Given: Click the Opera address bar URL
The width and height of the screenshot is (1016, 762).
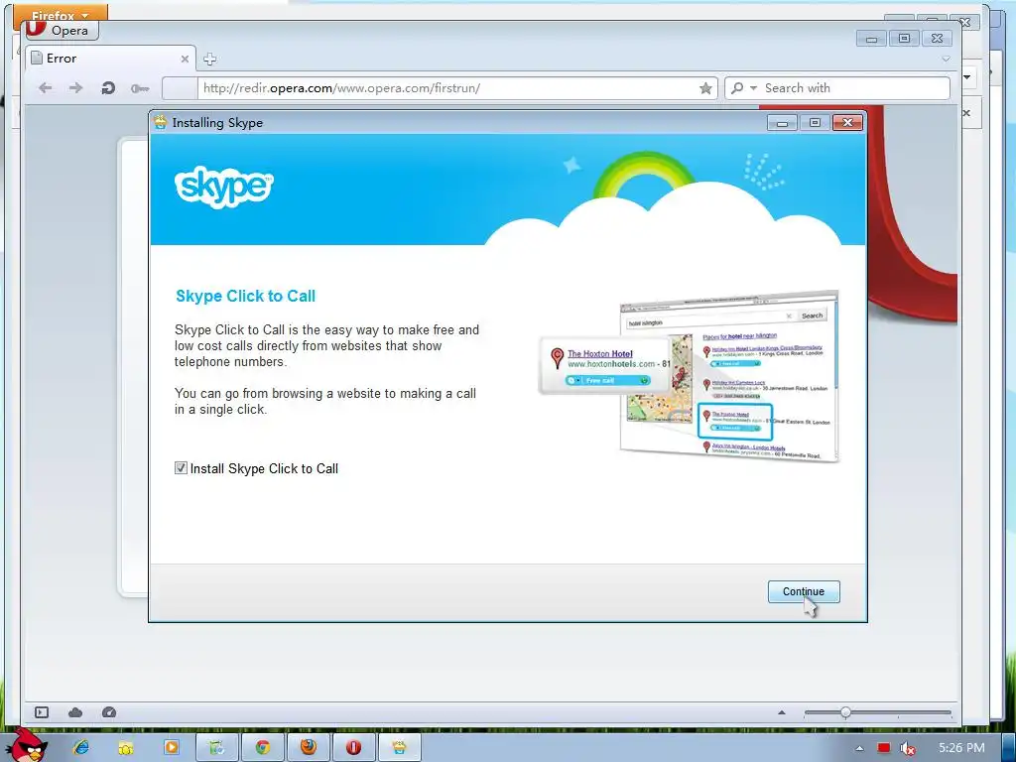Looking at the screenshot, I should point(341,88).
